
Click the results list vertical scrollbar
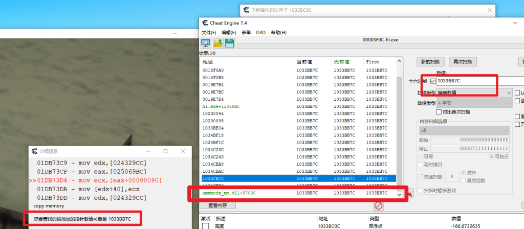click(x=400, y=128)
